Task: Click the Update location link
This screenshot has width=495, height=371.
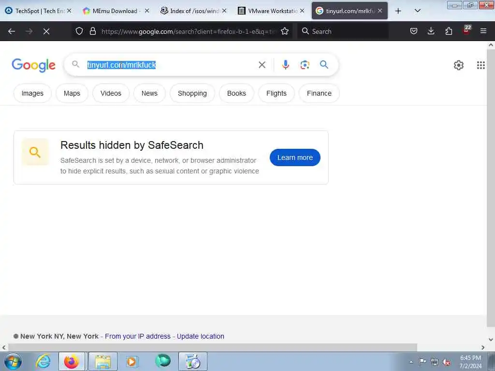Action: coord(201,336)
